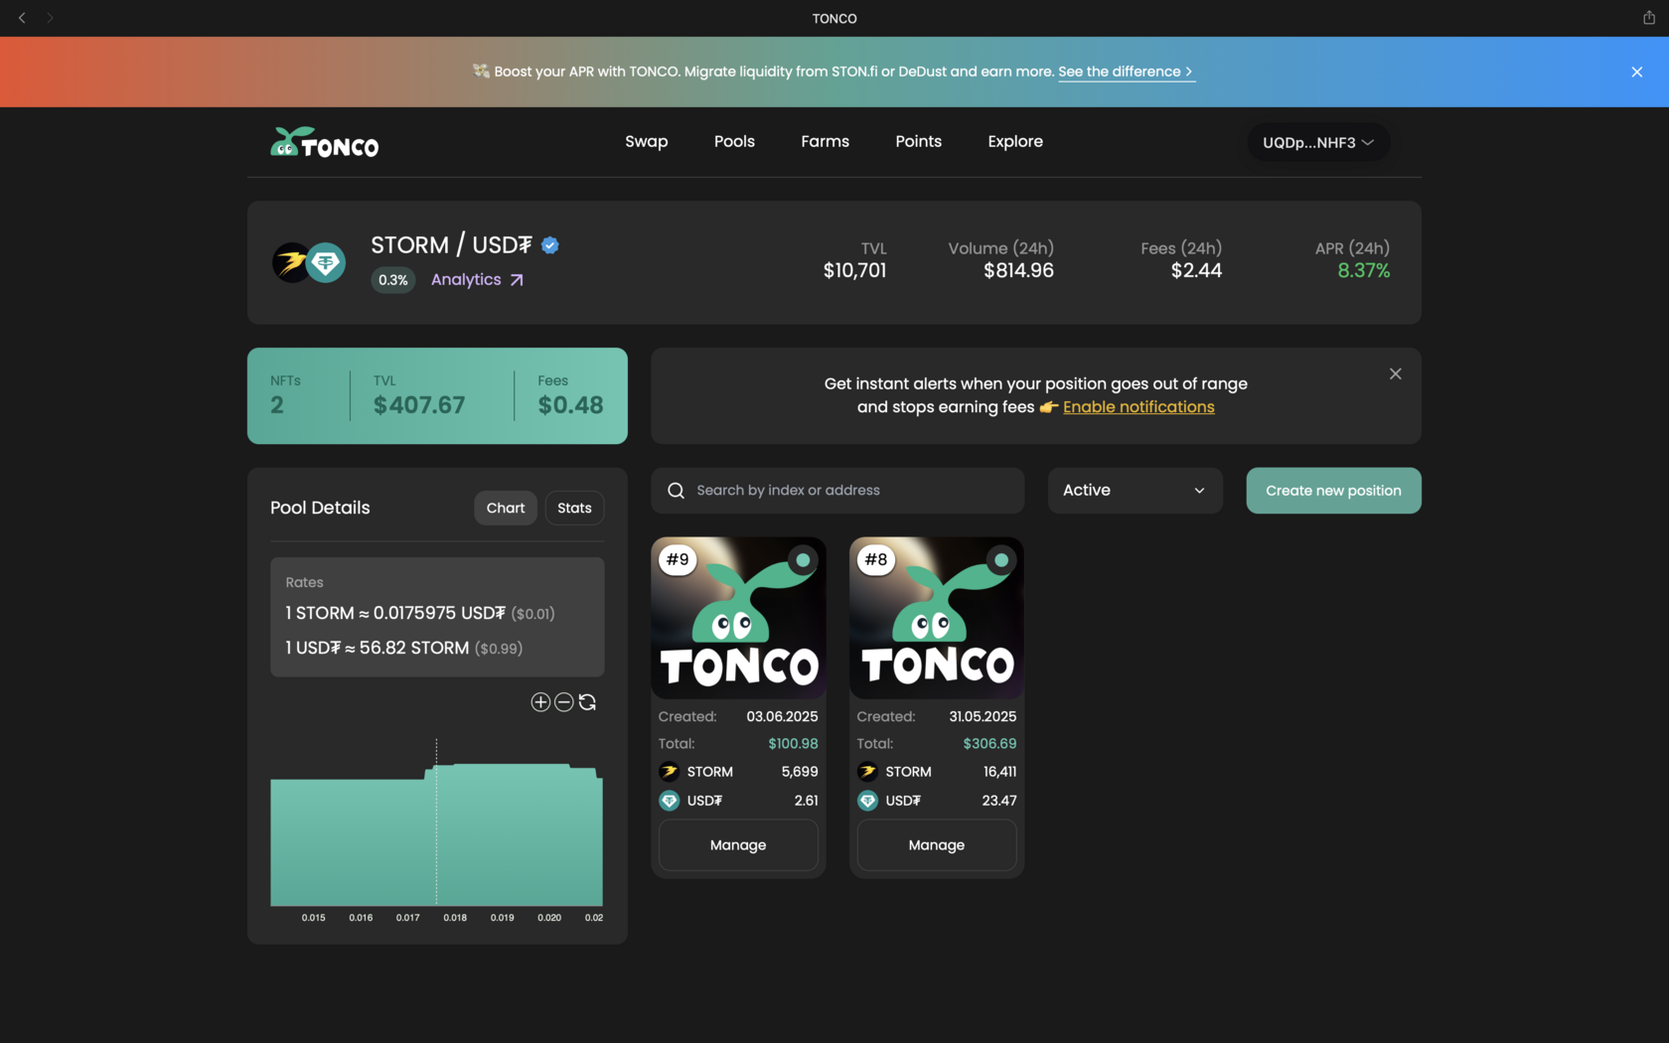The image size is (1669, 1043).
Task: Click the $10,701 TVL value
Action: click(854, 270)
